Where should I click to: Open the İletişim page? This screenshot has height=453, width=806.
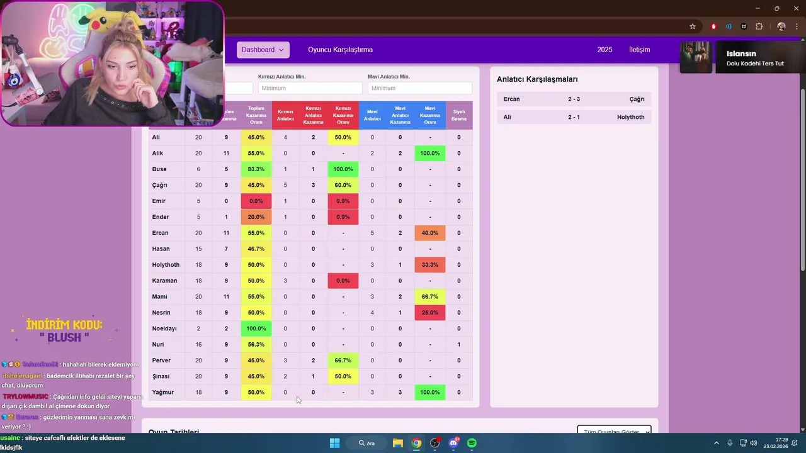click(x=639, y=50)
